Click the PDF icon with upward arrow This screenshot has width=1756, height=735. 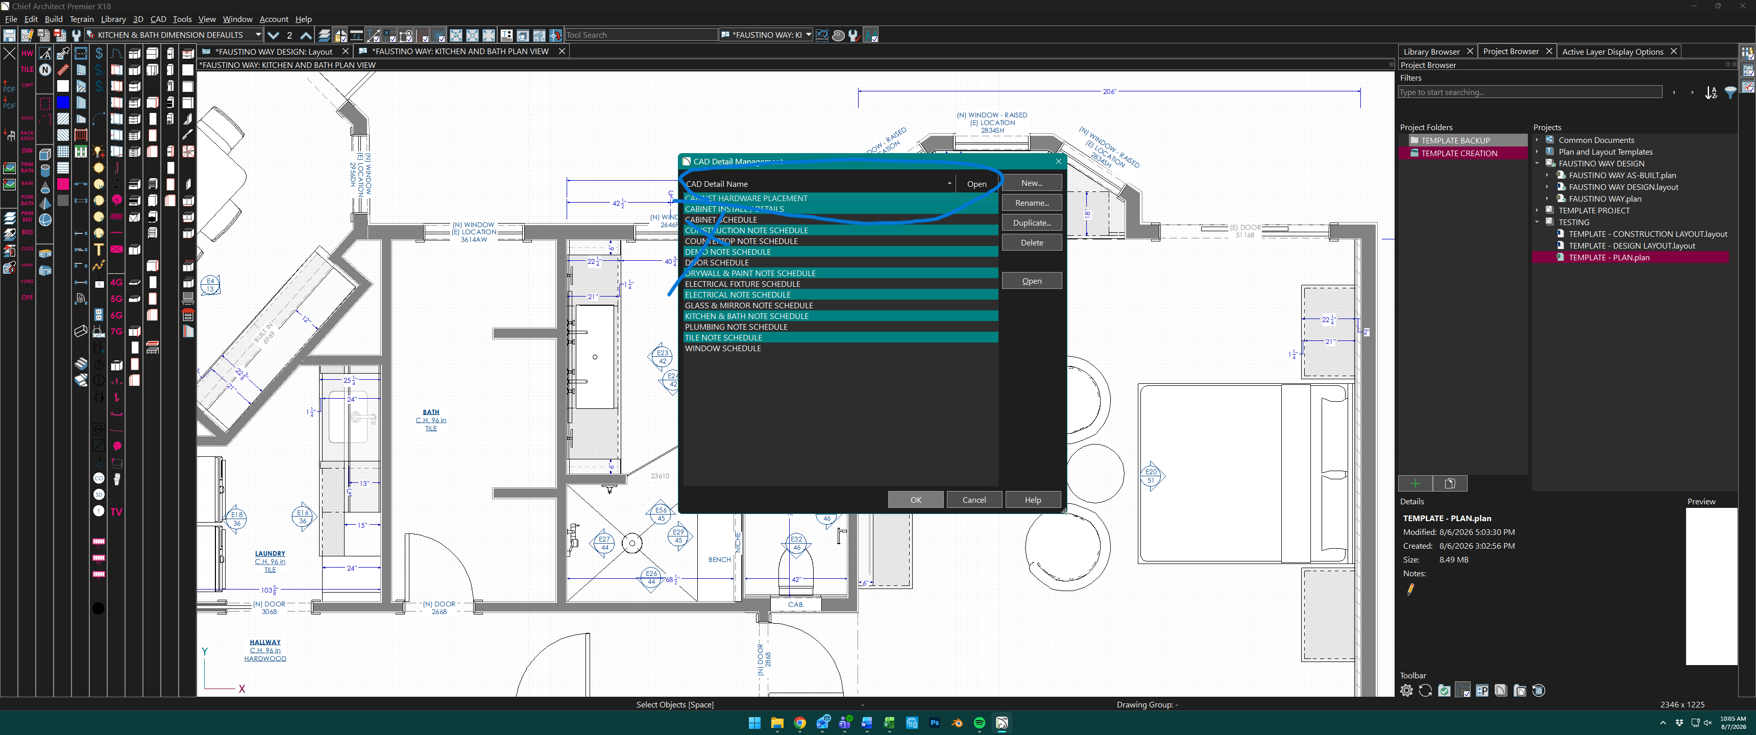[9, 87]
